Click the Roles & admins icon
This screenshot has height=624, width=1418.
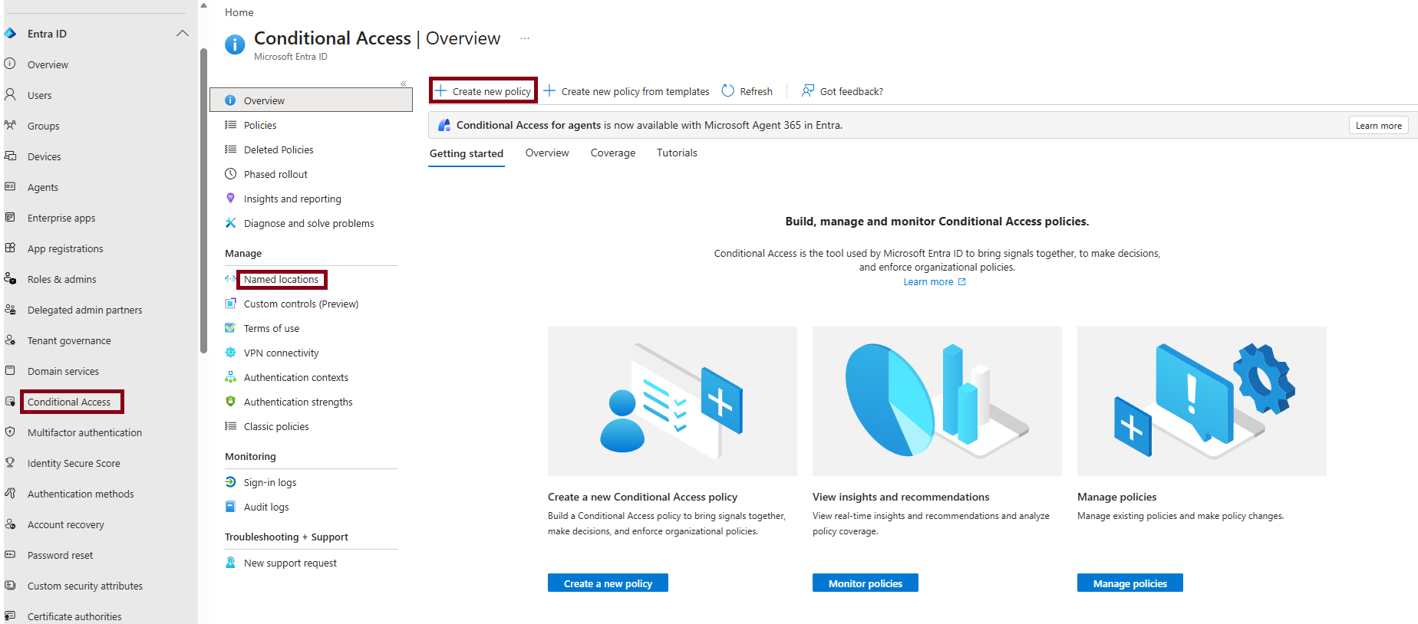click(10, 279)
